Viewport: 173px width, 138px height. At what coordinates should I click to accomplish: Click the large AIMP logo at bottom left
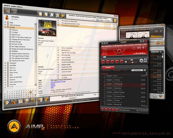[x=14, y=126]
